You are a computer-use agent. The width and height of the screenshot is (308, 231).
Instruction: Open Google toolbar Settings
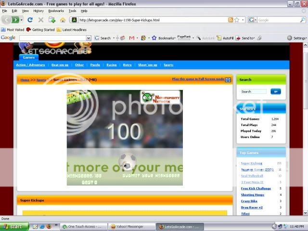tap(297, 38)
